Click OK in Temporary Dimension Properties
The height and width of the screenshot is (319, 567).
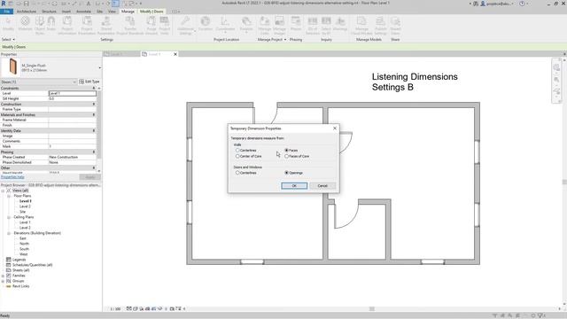[294, 186]
